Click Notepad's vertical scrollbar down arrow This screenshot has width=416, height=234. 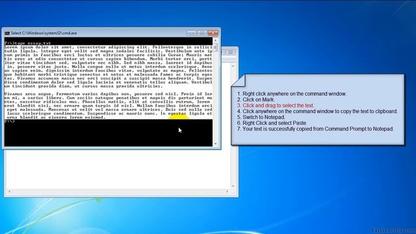tap(233, 186)
